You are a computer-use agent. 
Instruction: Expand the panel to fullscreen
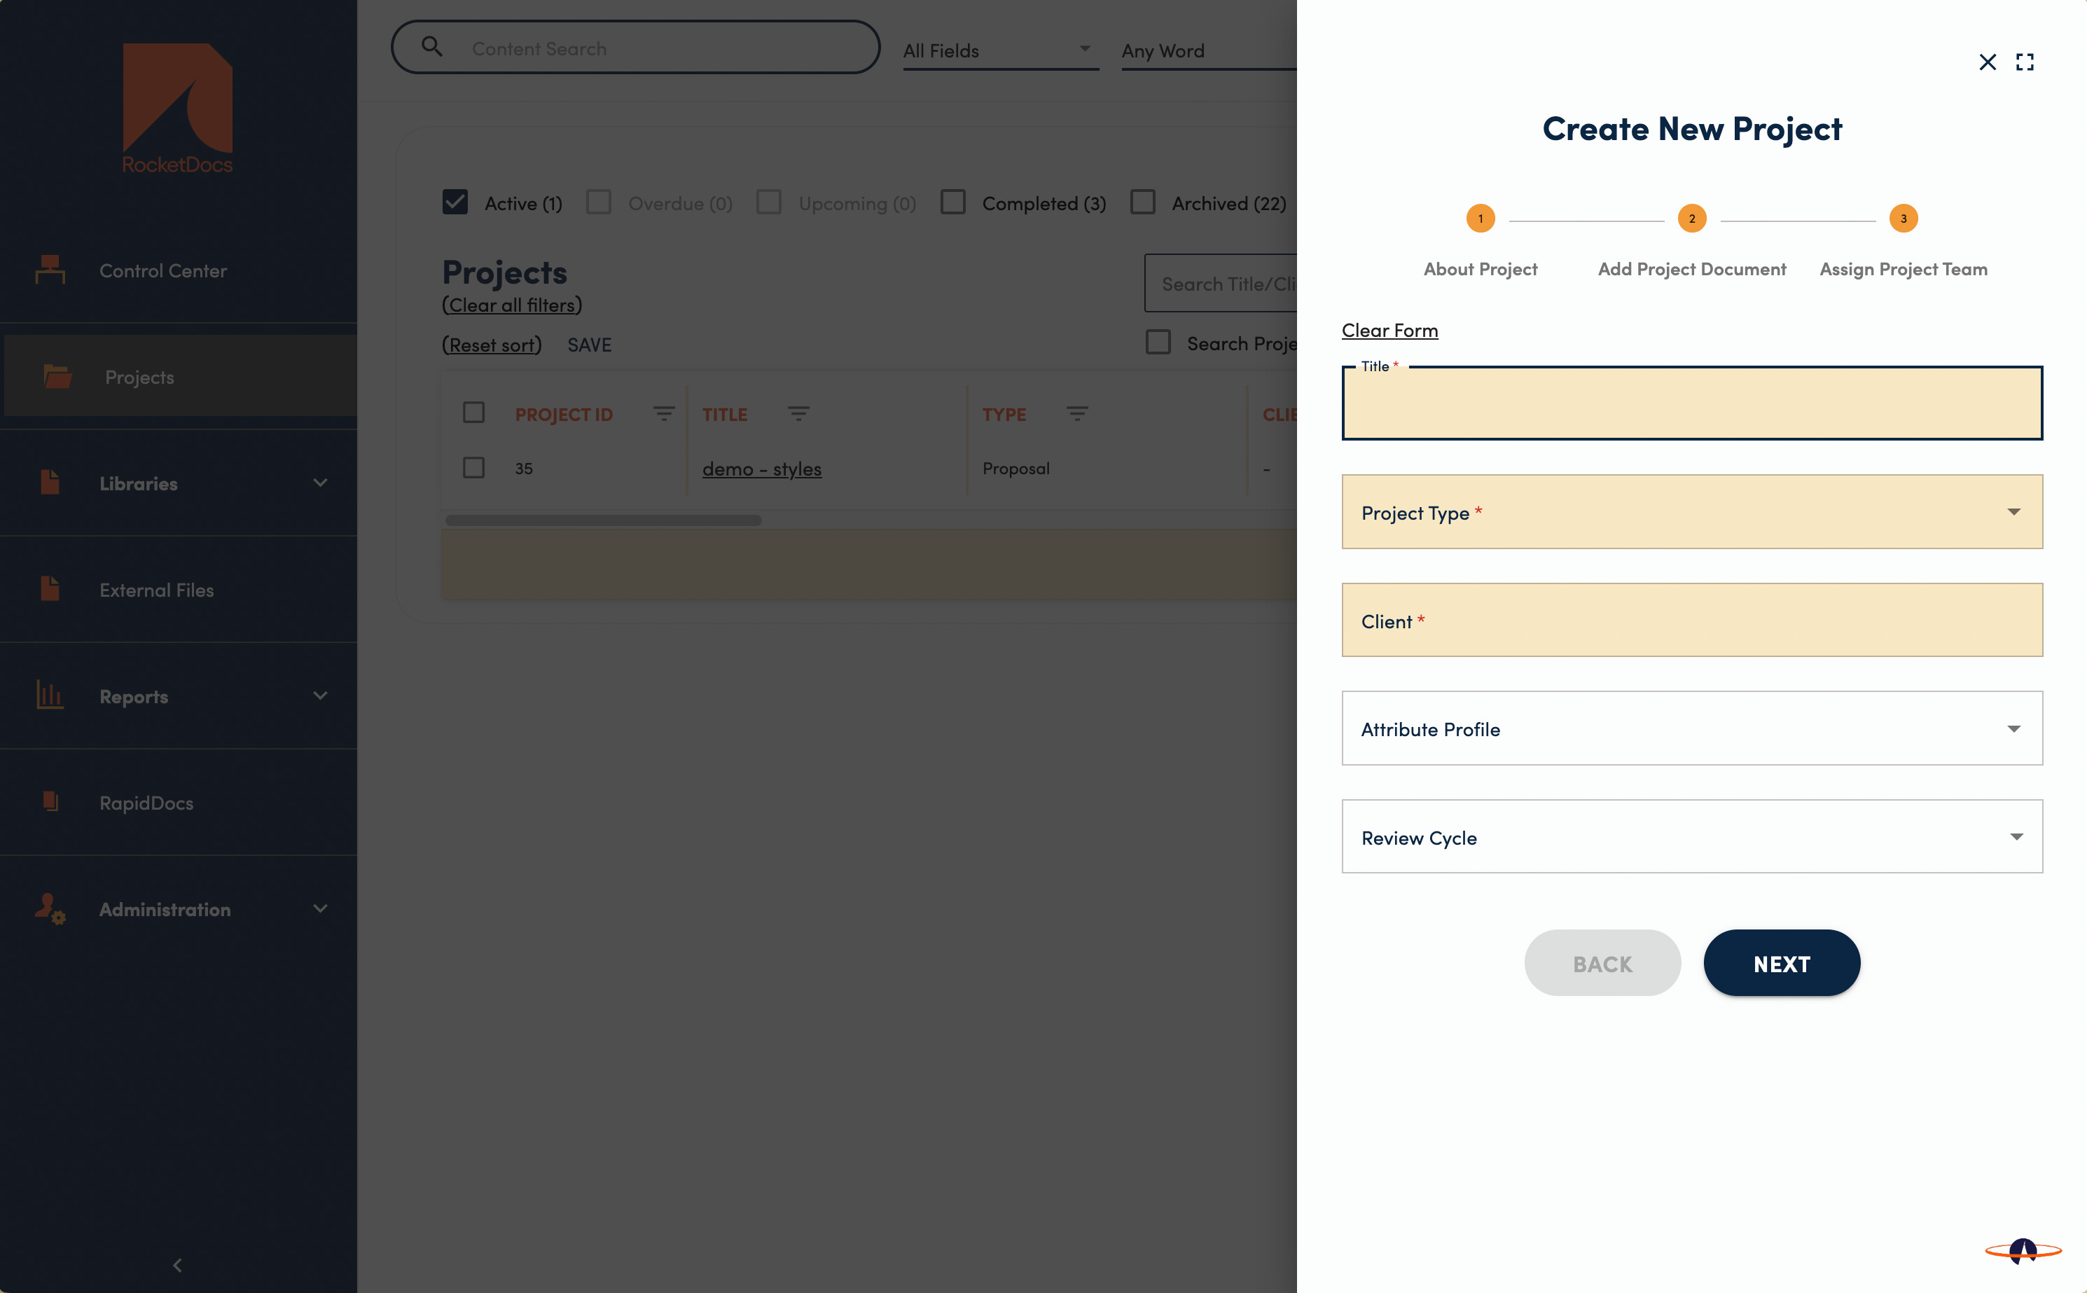tap(2024, 62)
